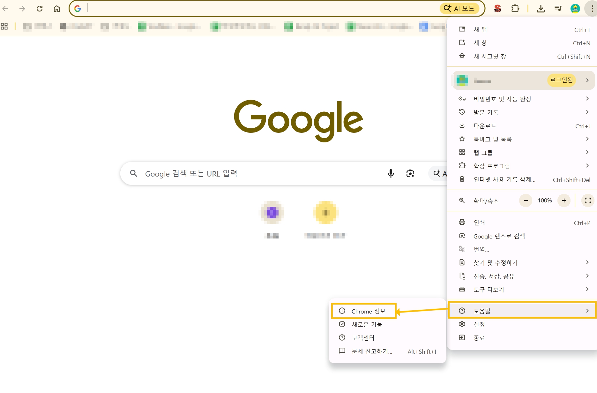Click the forward navigation arrow
The width and height of the screenshot is (597, 393).
point(22,9)
